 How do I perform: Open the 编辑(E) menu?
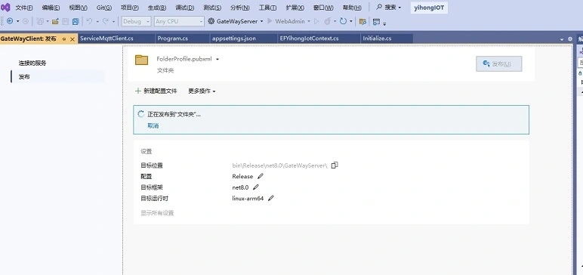51,8
